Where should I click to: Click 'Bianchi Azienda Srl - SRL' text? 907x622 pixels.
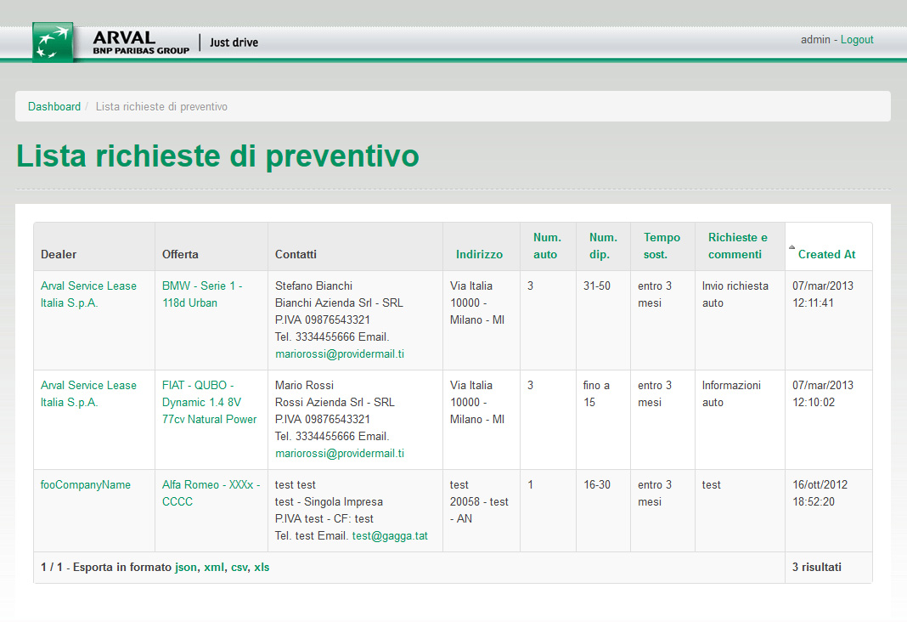point(339,303)
